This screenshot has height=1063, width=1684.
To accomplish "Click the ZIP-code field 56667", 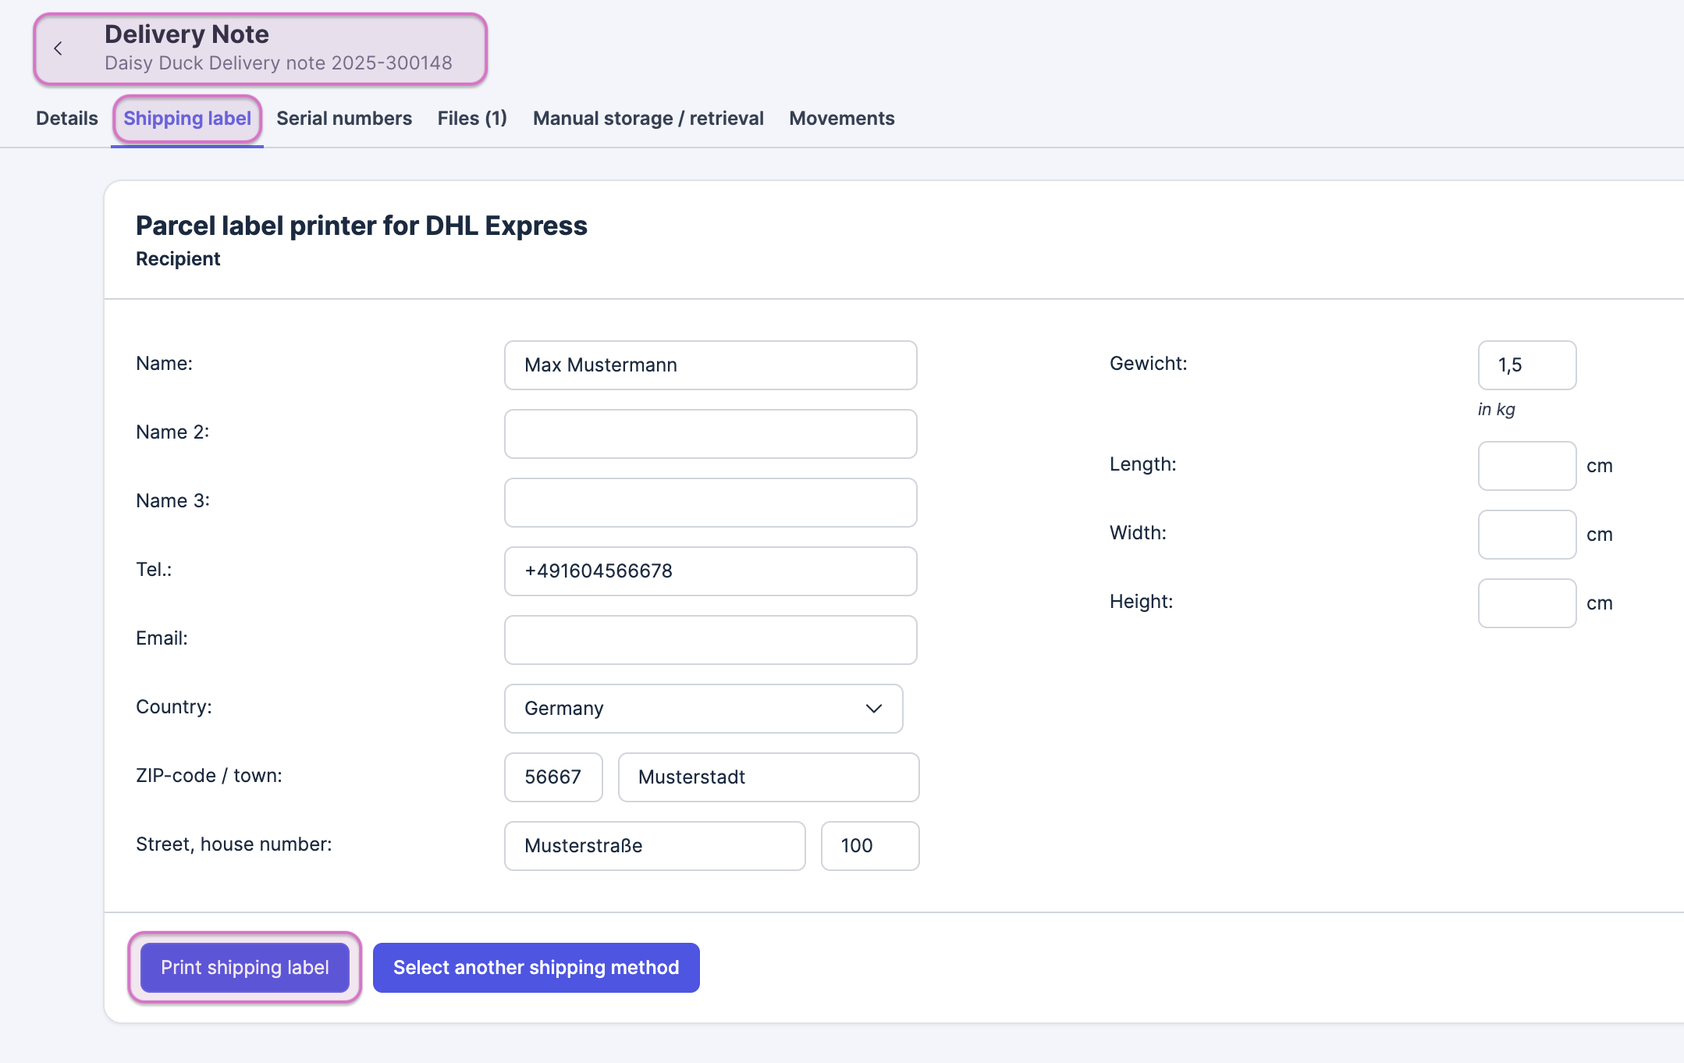I will click(553, 777).
